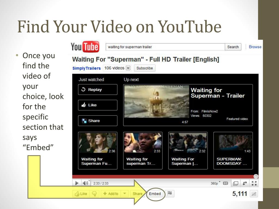
Task: Click the Waiting for Superman - Trailer title
Action: [x=218, y=93]
